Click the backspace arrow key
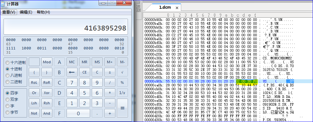Viewport: 313px width, 122px height. [x=72, y=72]
